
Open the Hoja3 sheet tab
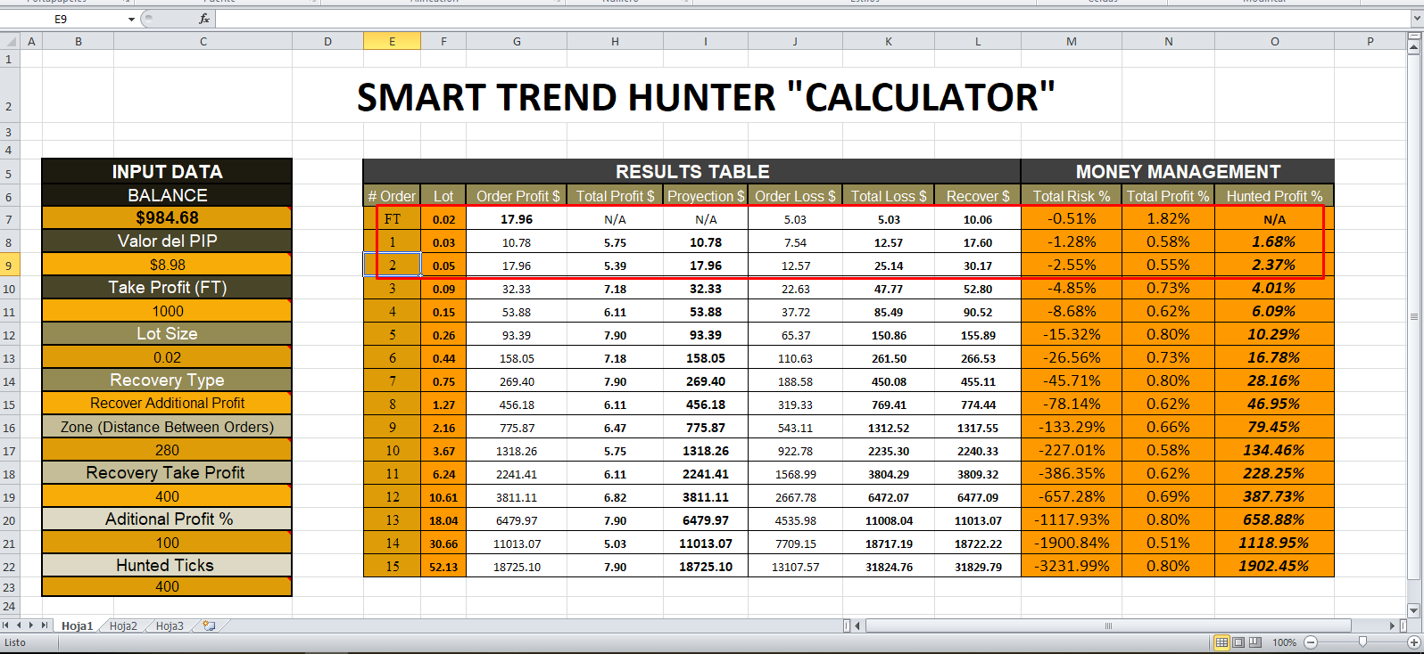tap(170, 626)
